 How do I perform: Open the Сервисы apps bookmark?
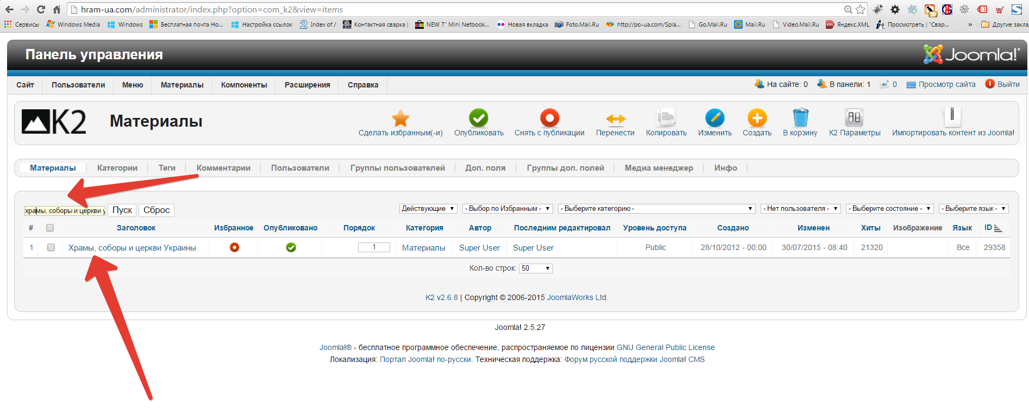click(x=21, y=24)
